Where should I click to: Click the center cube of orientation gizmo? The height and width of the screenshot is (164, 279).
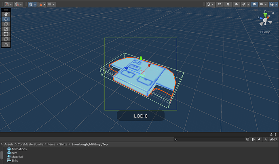coord(265,20)
